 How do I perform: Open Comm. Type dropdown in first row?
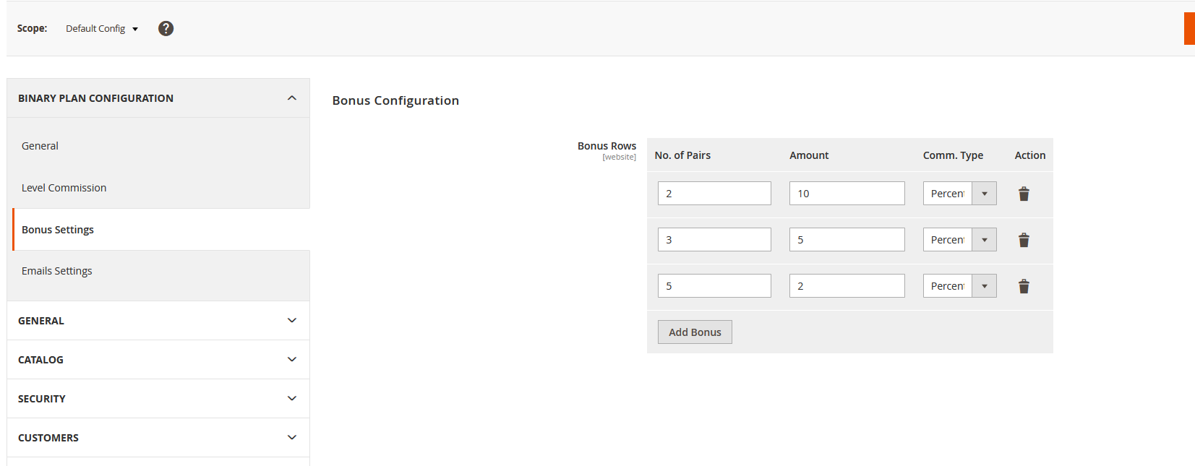959,194
